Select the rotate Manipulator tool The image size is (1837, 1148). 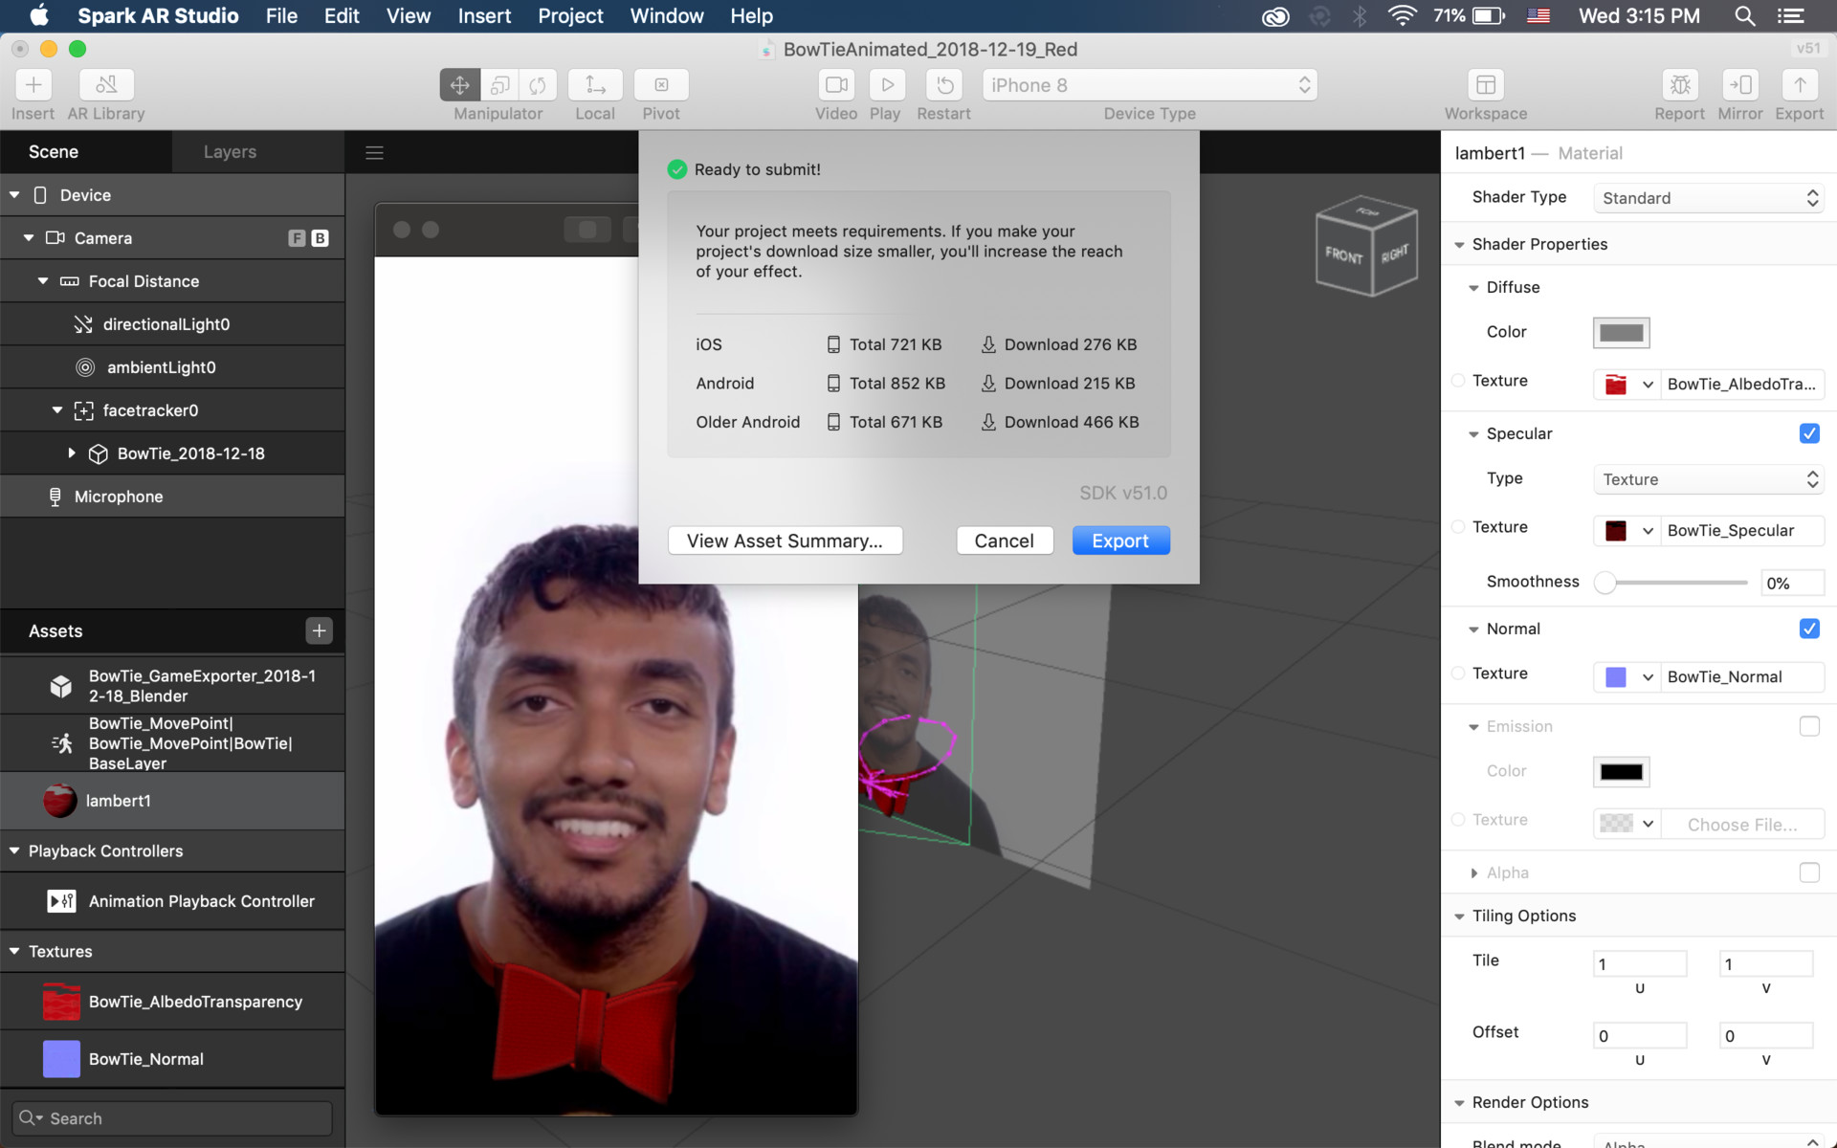pyautogui.click(x=538, y=85)
